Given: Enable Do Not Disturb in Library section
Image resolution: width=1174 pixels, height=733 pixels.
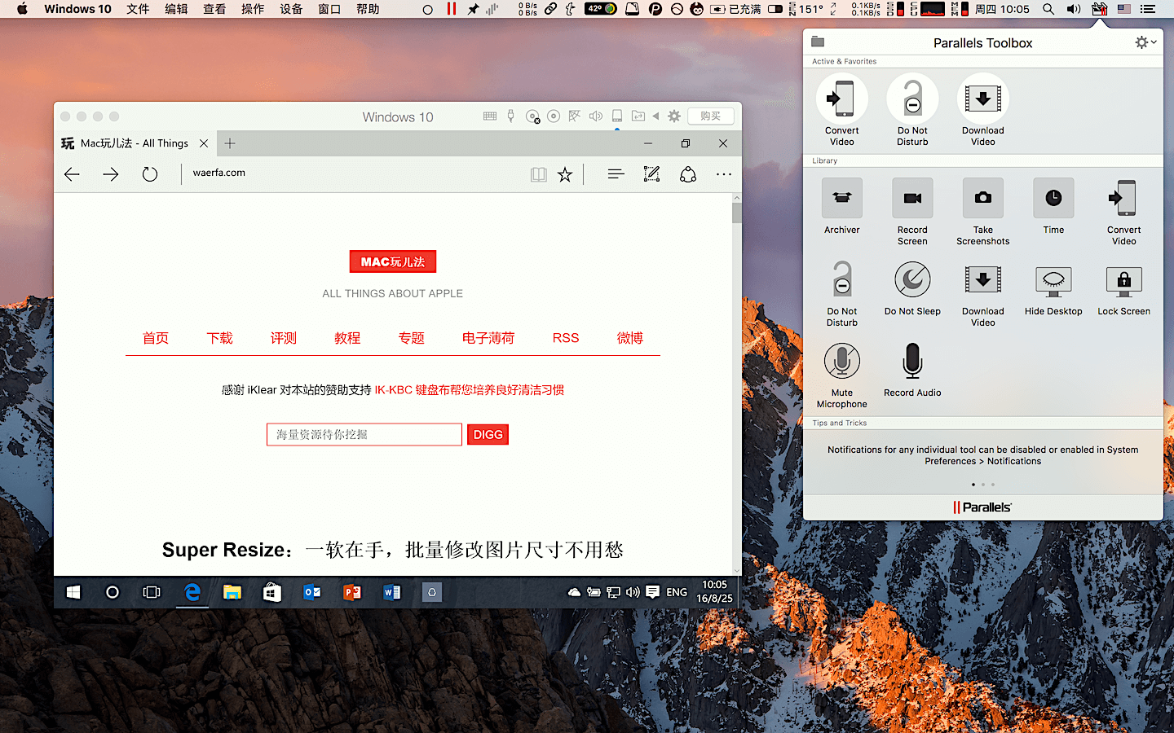Looking at the screenshot, I should point(841,293).
